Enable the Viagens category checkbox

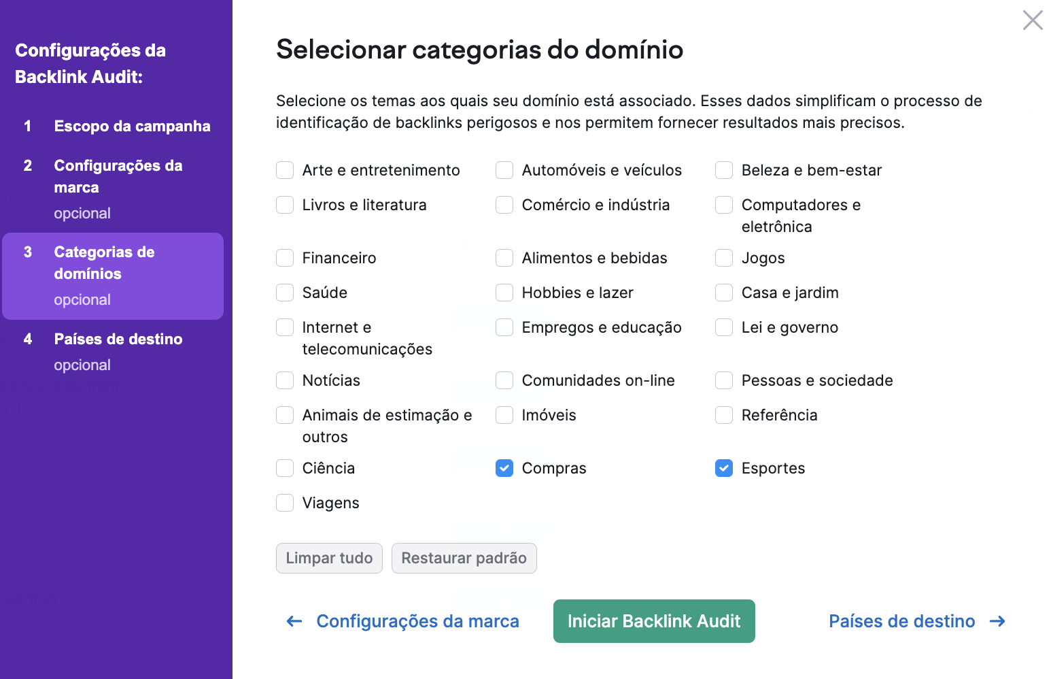(285, 503)
